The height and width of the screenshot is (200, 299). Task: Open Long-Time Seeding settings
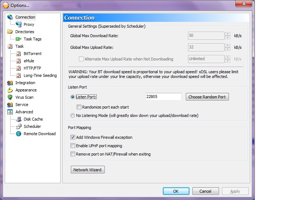click(40, 75)
